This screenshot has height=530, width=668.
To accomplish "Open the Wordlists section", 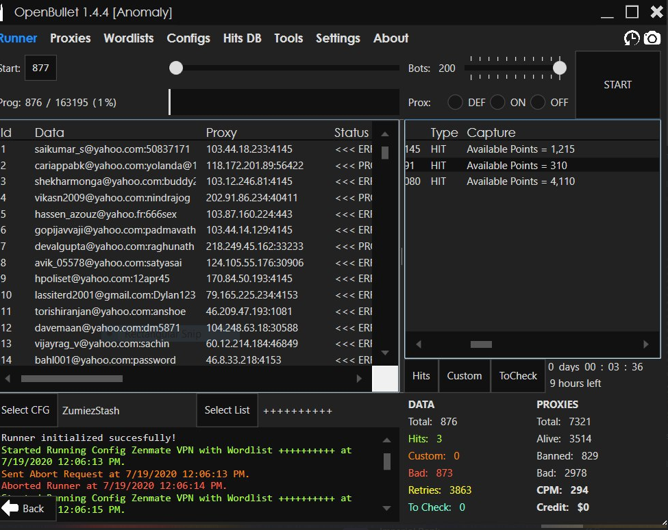I will pyautogui.click(x=129, y=38).
